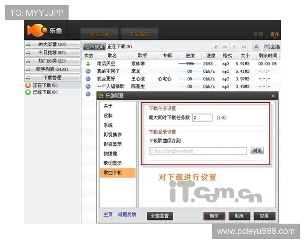Open the 正在播放 top tab
Screen dimensions: 305x244
tap(139, 34)
